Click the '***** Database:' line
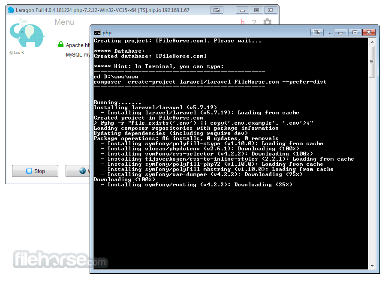Viewport: 385px width, 281px height. [x=119, y=51]
